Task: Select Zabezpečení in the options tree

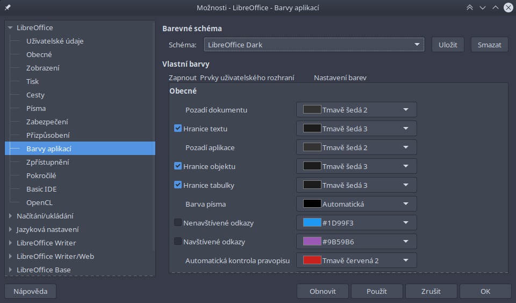Action: (47, 122)
